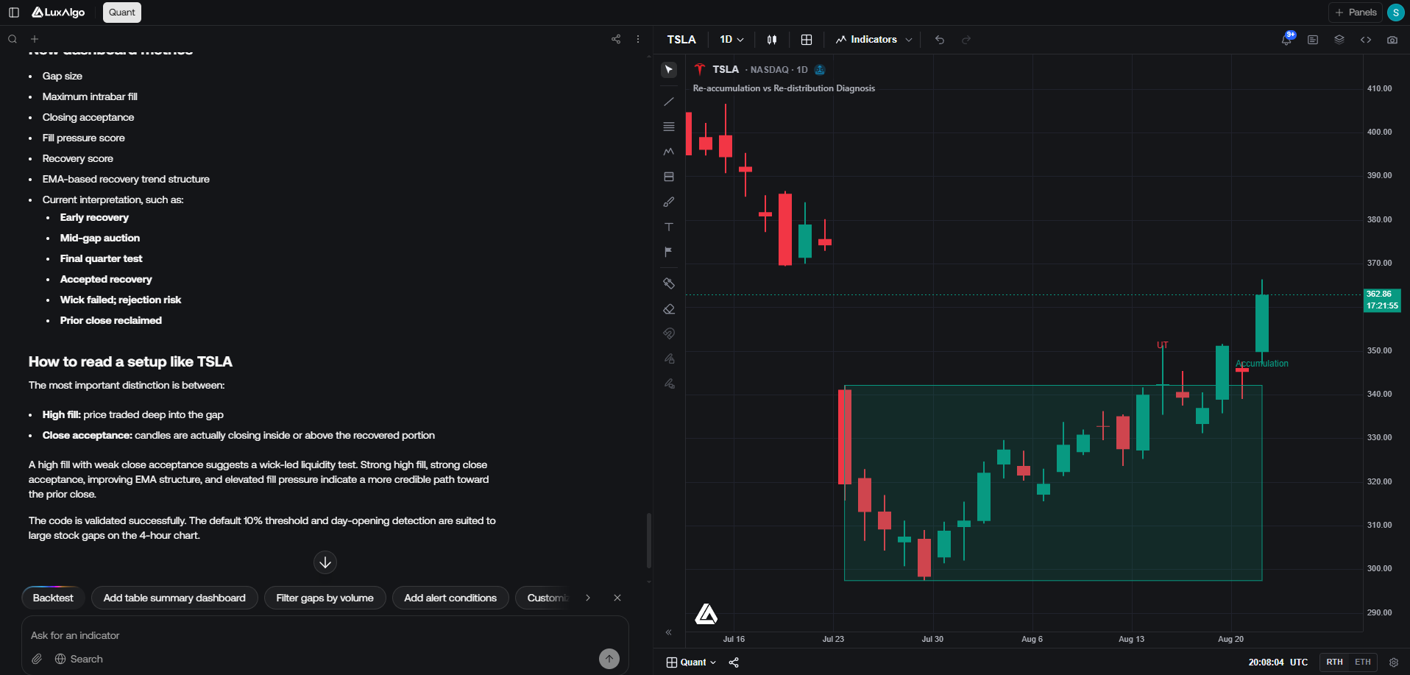The height and width of the screenshot is (675, 1410).
Task: Open the user profile avatar
Action: coord(1395,13)
